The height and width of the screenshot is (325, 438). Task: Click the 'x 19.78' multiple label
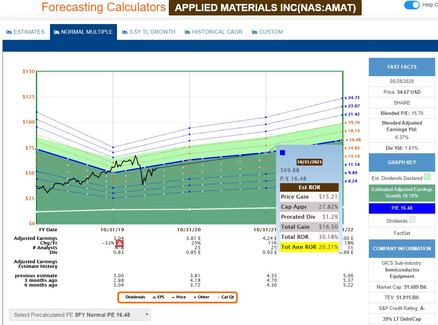click(352, 122)
